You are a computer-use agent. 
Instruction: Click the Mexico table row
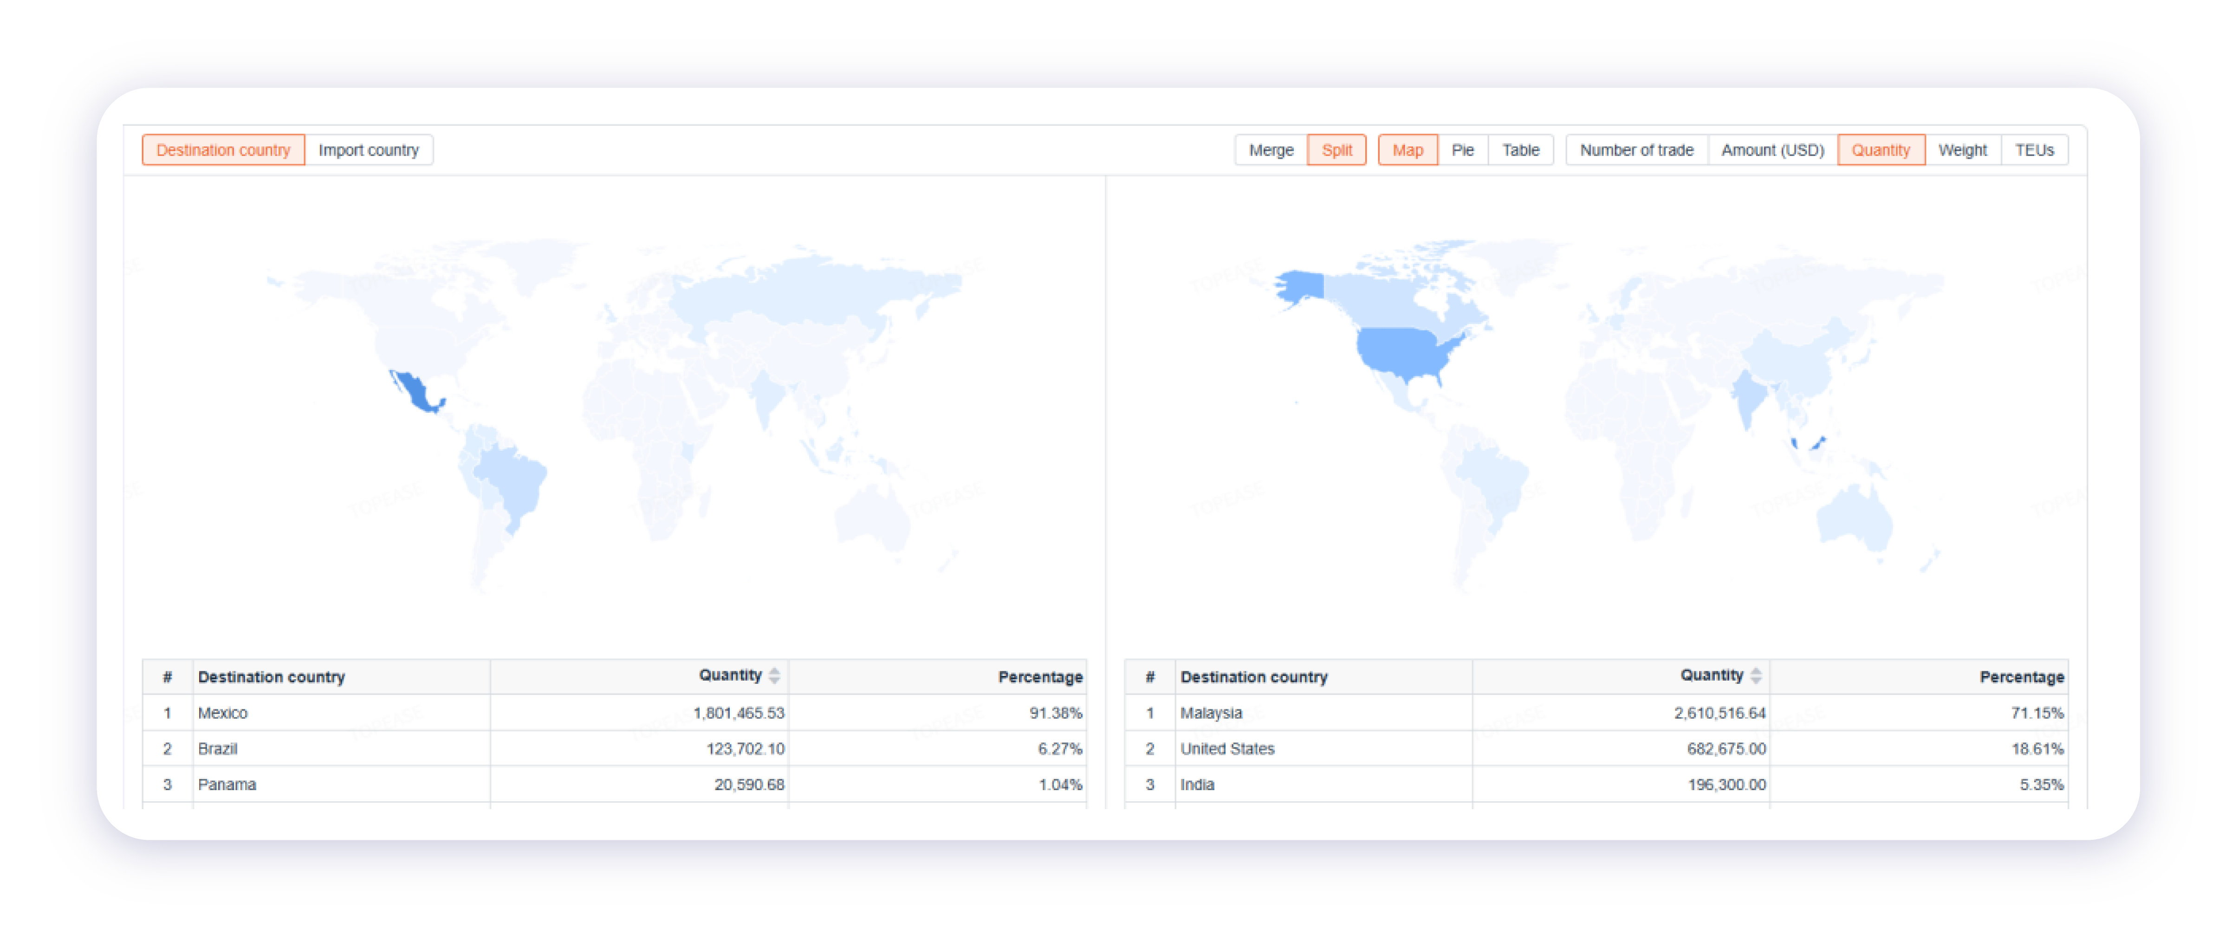614,713
